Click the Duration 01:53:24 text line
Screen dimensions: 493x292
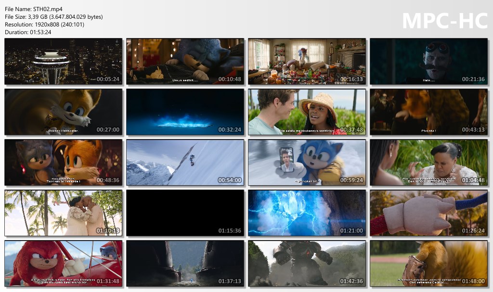coord(28,32)
